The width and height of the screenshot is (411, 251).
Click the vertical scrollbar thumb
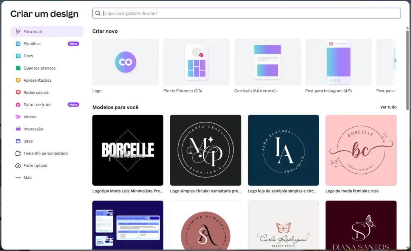click(407, 70)
